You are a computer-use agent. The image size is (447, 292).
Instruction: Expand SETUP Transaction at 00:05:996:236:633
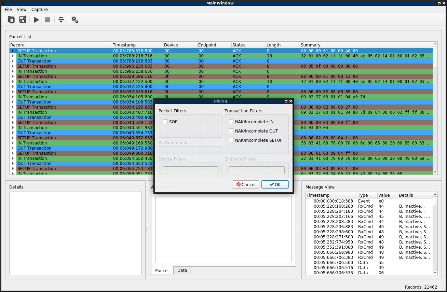(x=13, y=66)
